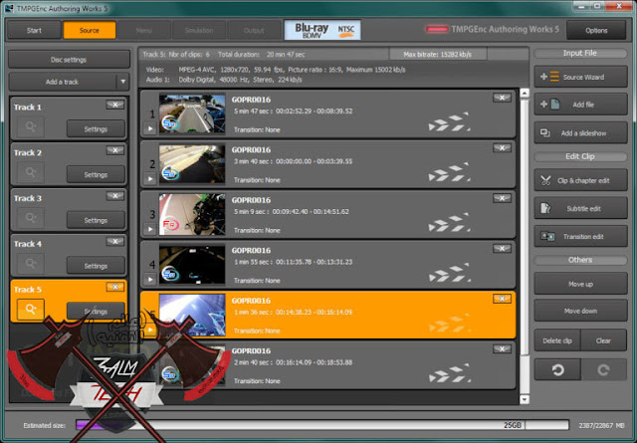Viewport: 637px width, 443px height.
Task: Delete clip 6 using its X icon
Action: click(x=502, y=349)
